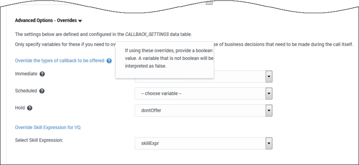Click 'Override the types of callback to be offered'

click(60, 61)
